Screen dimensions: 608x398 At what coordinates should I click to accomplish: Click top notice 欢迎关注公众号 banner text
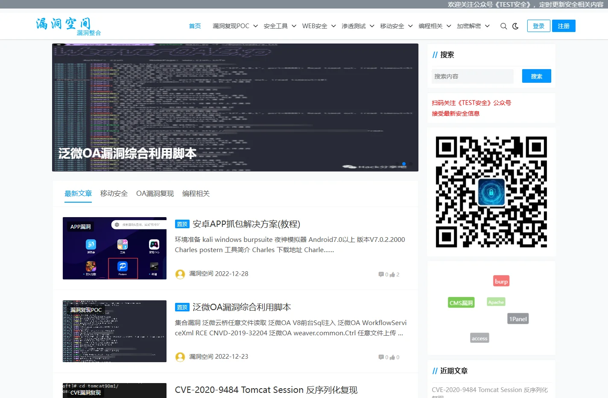pos(526,4)
